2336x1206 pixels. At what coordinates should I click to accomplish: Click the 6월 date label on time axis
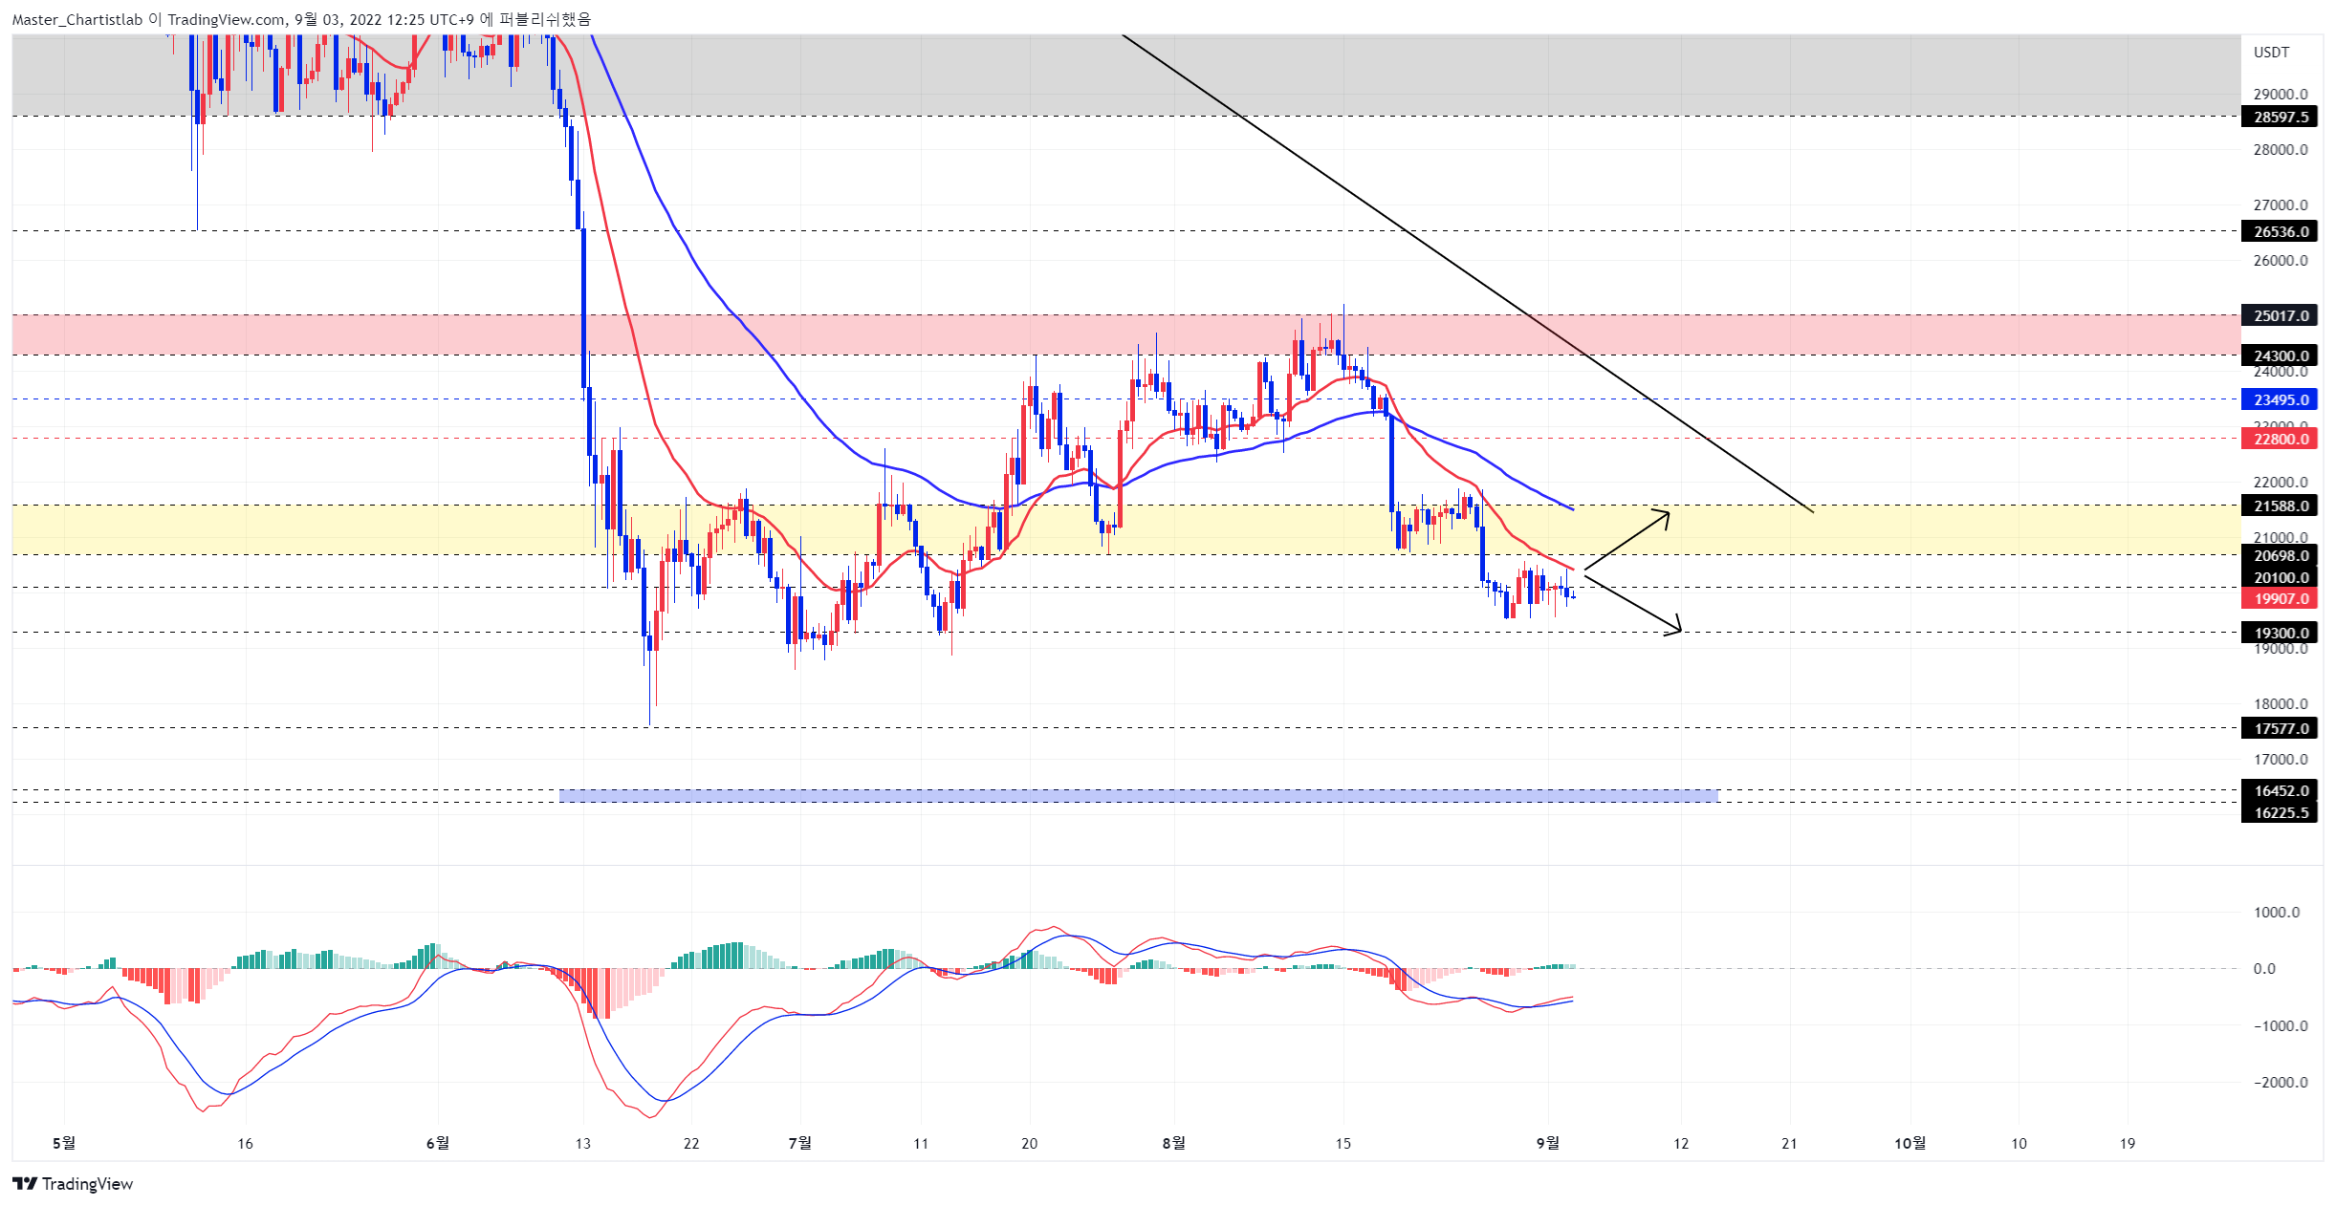pyautogui.click(x=438, y=1143)
